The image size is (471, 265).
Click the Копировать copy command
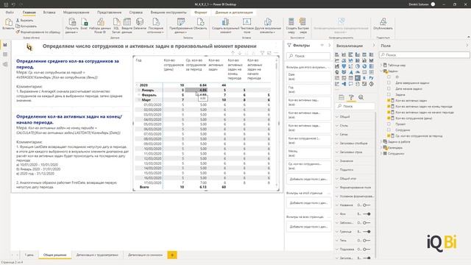pos(26,26)
